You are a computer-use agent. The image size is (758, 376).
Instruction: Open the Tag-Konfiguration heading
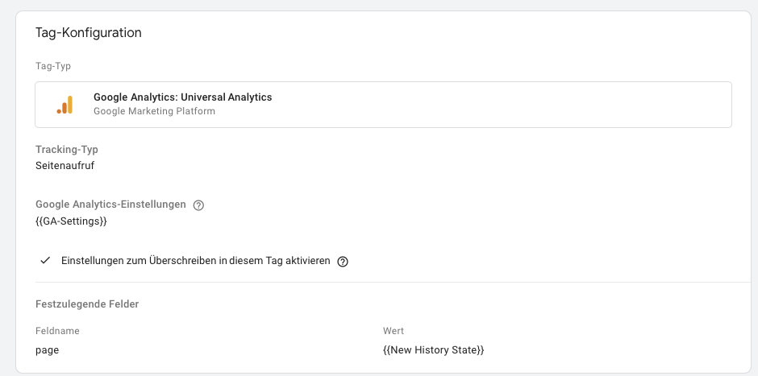click(x=89, y=33)
